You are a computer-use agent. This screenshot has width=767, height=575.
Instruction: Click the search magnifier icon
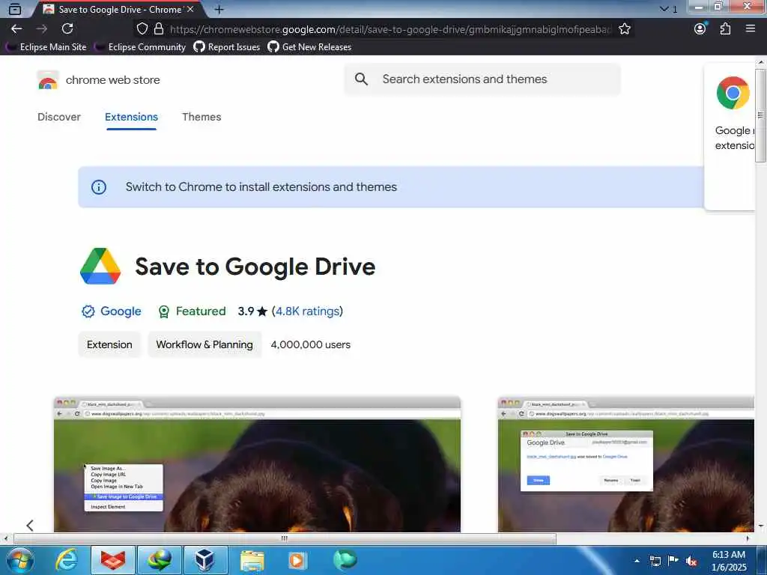[361, 79]
